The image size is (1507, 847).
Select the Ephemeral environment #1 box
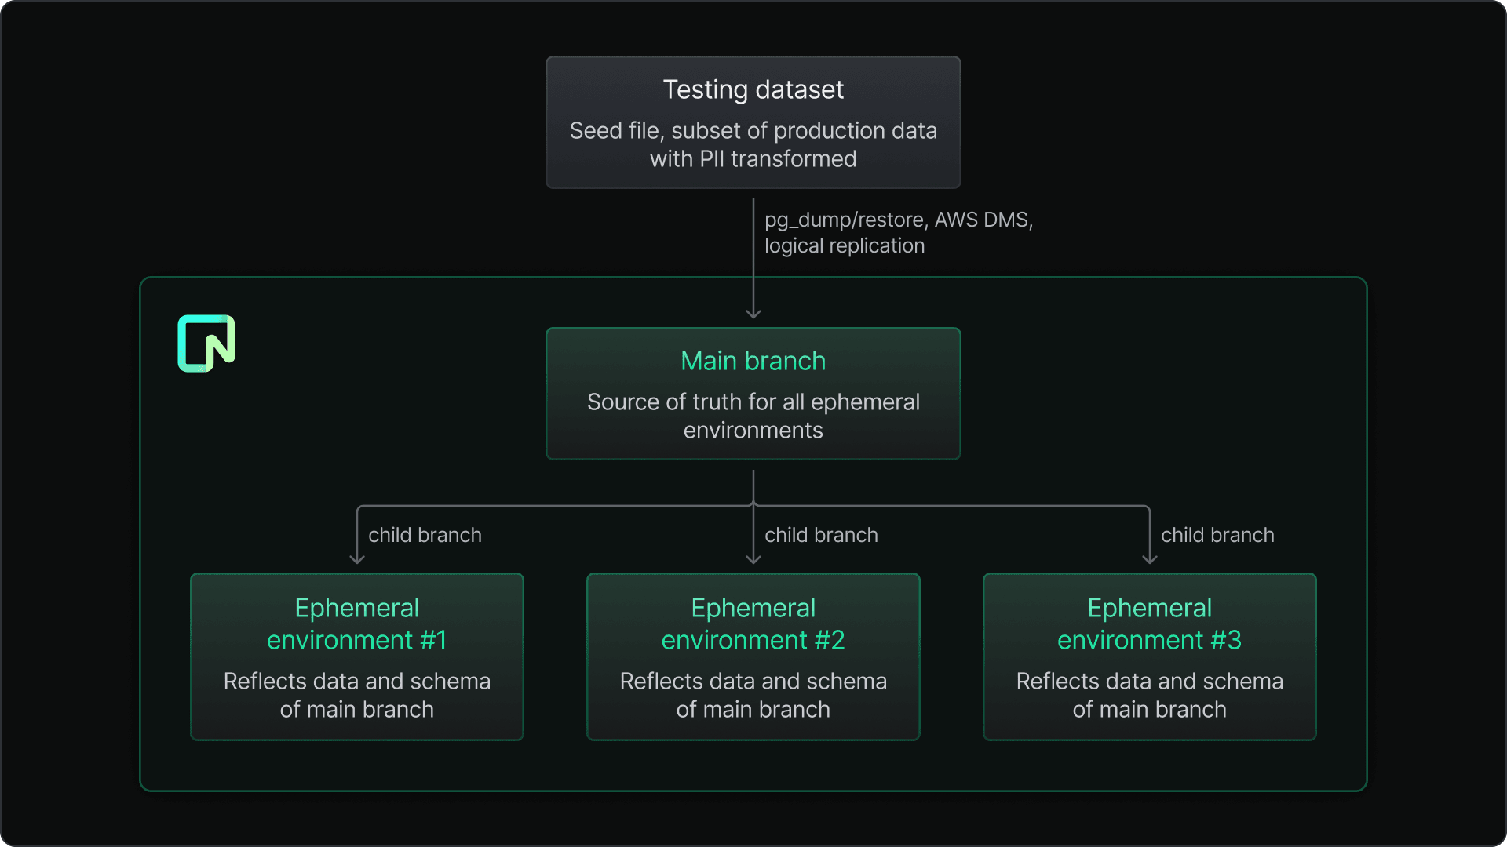click(356, 656)
